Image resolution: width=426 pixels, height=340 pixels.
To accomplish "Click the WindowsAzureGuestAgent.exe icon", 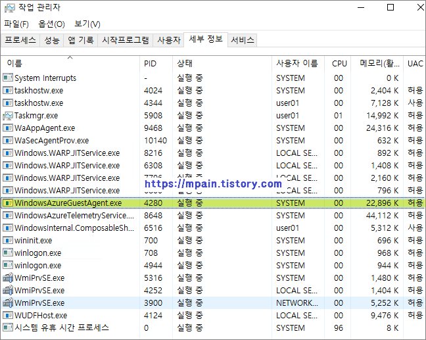I will click(8, 203).
